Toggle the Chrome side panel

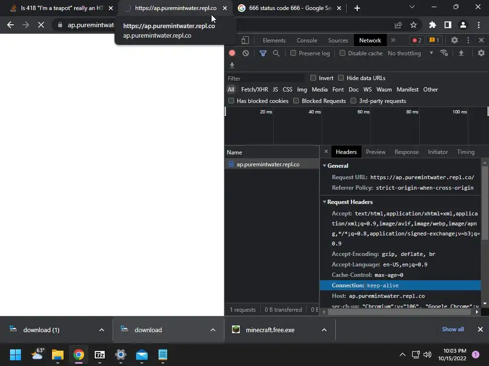pos(448,25)
